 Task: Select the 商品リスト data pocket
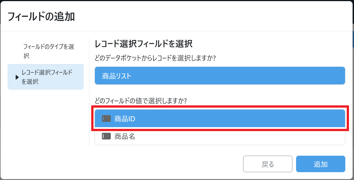220,76
